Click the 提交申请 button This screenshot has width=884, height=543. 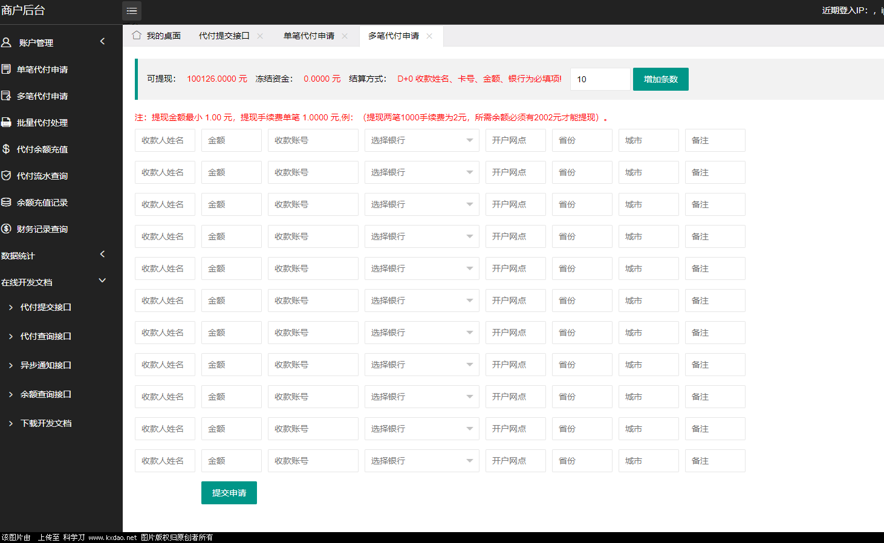[x=229, y=493]
